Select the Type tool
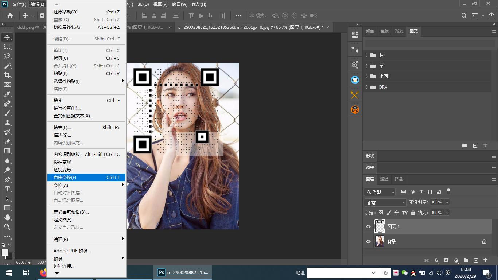 click(x=7, y=189)
